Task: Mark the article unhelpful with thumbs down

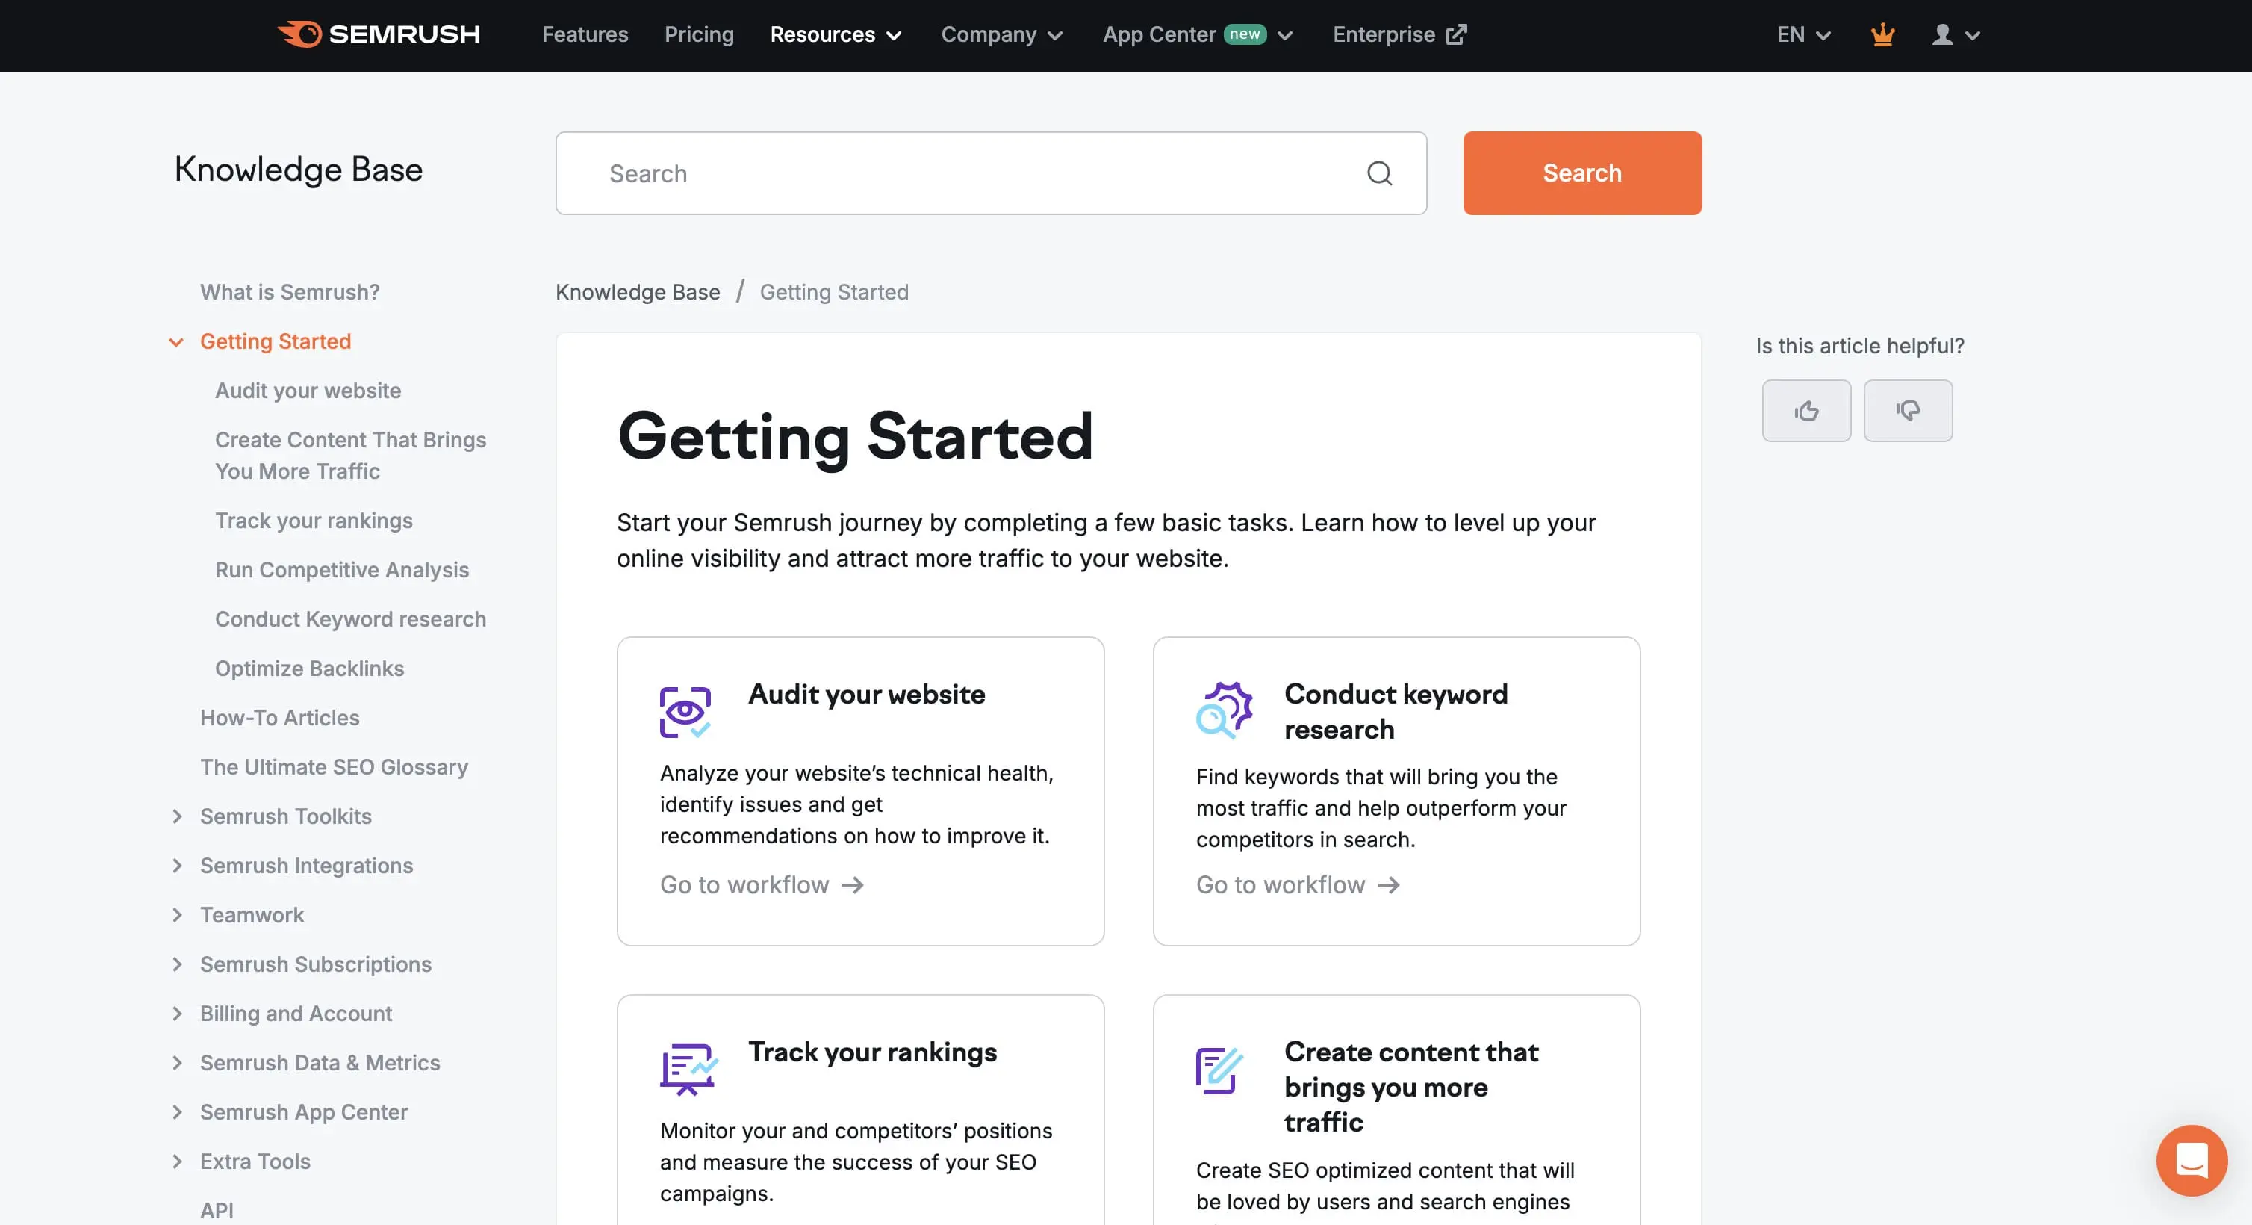Action: [1908, 410]
